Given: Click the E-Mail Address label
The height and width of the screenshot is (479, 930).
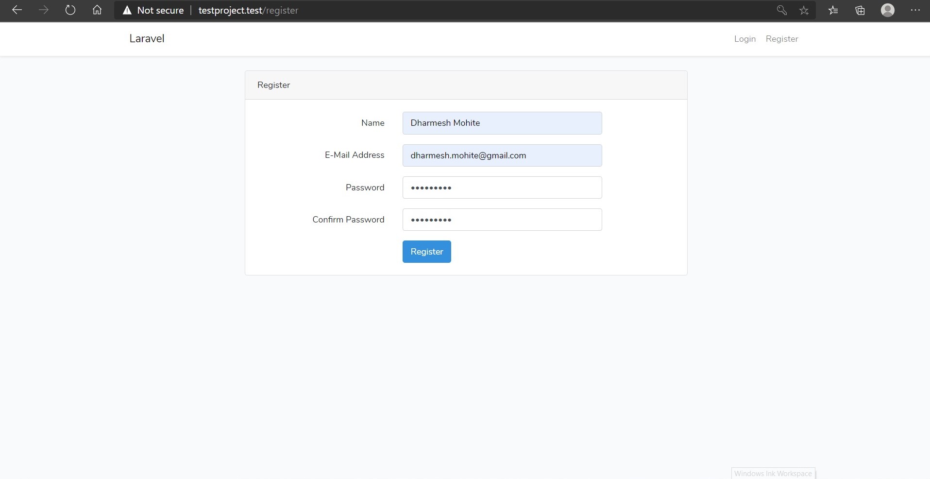Looking at the screenshot, I should click(x=355, y=155).
